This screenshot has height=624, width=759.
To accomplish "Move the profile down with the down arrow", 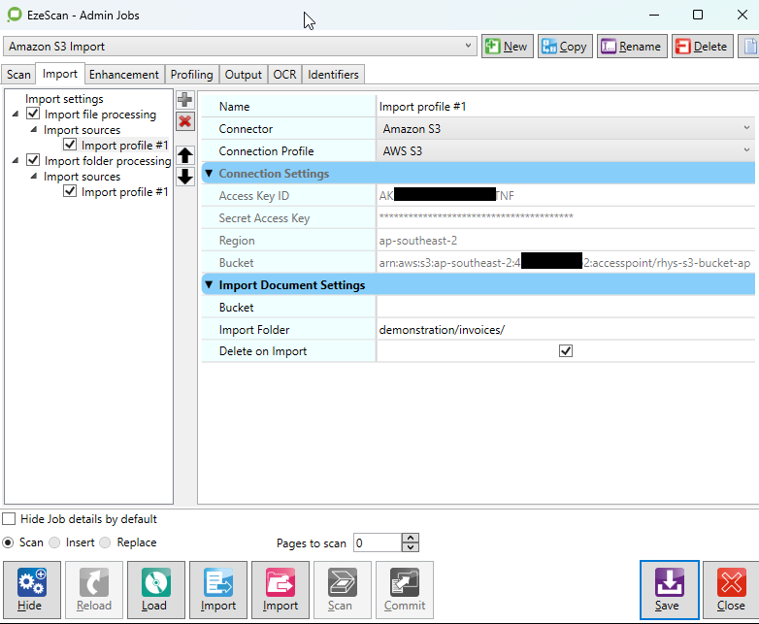I will [x=184, y=176].
